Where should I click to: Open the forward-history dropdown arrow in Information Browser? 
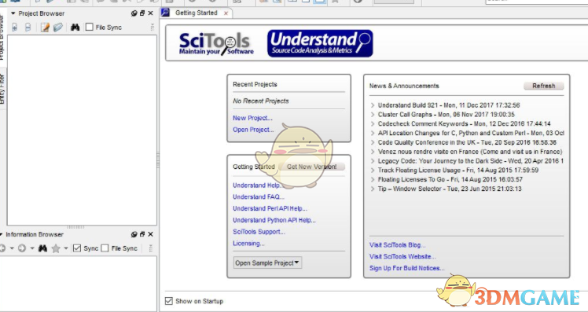pyautogui.click(x=32, y=248)
